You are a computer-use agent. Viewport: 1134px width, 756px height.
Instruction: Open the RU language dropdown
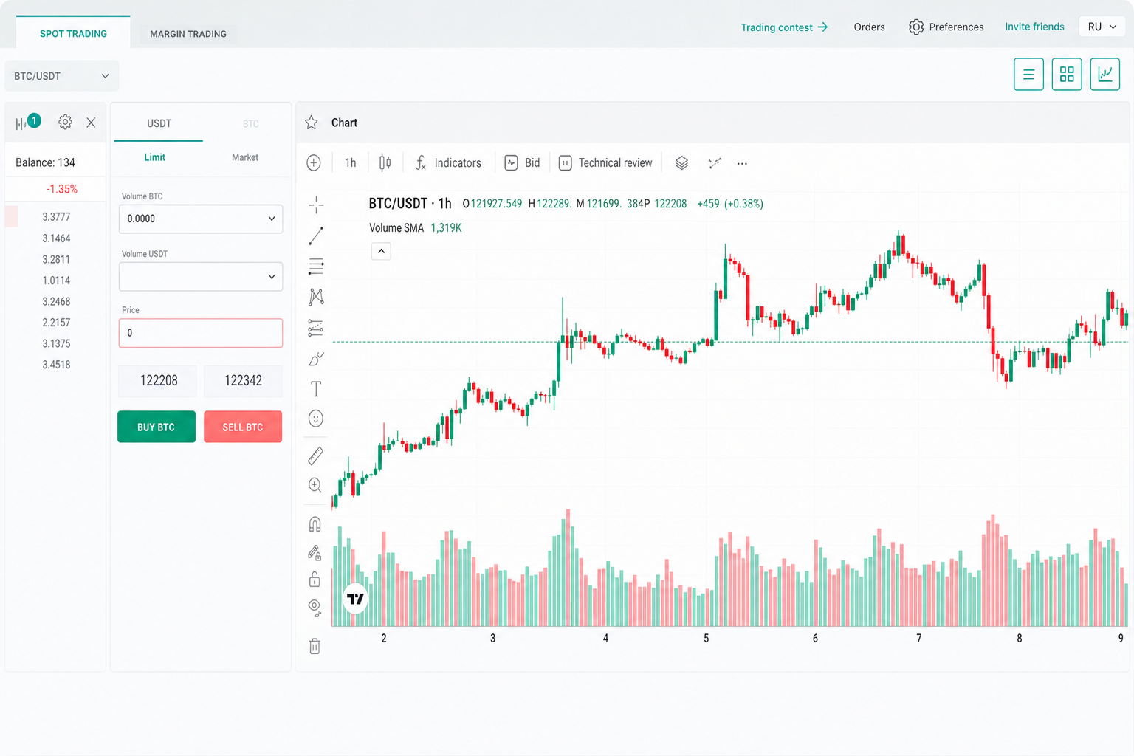pos(1102,27)
